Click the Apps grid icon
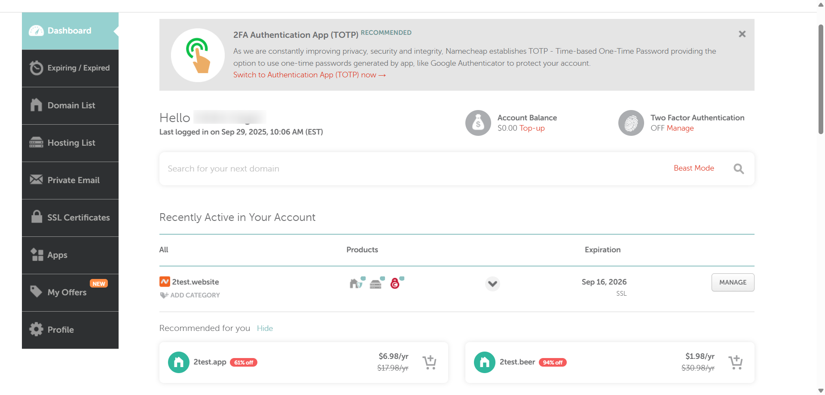This screenshot has width=825, height=395. click(x=37, y=254)
